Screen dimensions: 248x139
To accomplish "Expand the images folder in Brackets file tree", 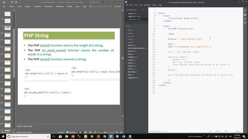I will tap(130, 39).
